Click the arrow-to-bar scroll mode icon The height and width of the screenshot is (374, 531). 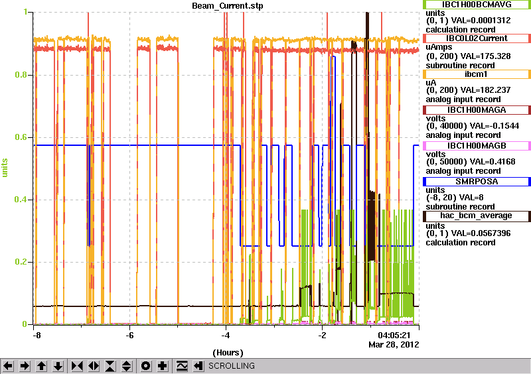click(198, 366)
